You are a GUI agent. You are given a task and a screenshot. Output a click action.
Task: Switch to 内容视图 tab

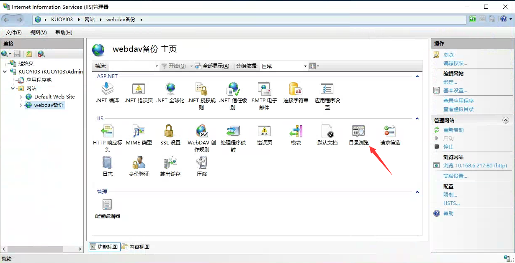(136, 247)
